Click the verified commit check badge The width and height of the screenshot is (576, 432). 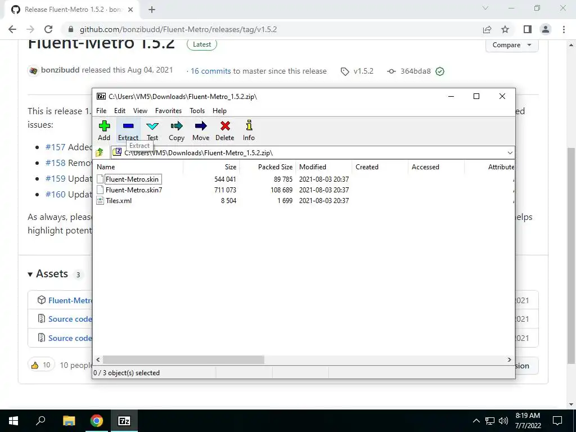440,71
